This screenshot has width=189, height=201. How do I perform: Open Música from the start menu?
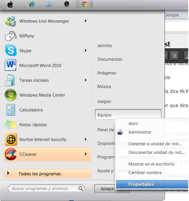pos(104,86)
